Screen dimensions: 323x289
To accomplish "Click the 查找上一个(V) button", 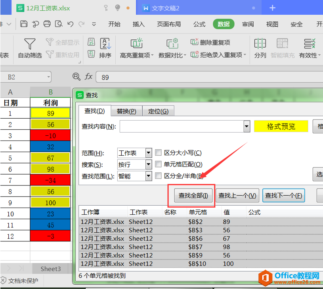I will pos(237,195).
